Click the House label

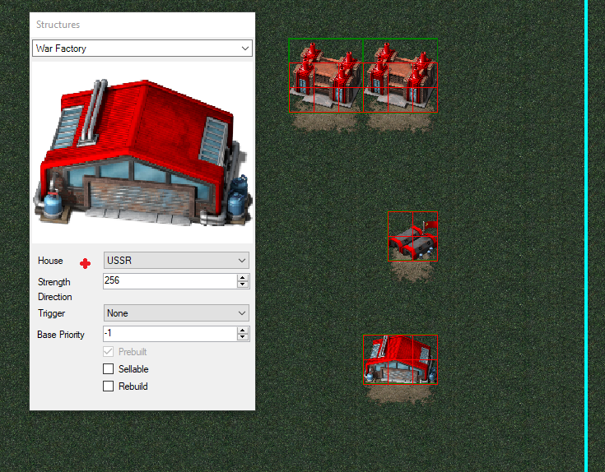pyautogui.click(x=50, y=261)
